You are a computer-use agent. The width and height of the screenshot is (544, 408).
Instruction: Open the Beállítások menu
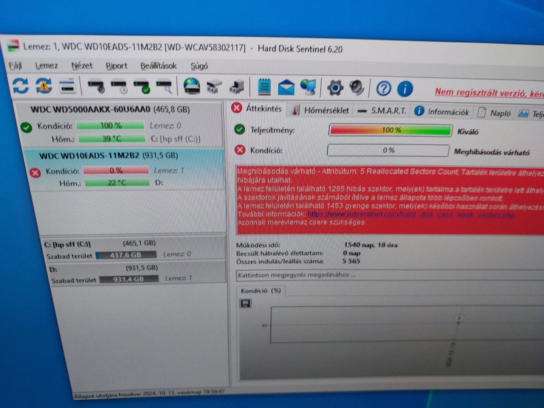click(x=158, y=66)
